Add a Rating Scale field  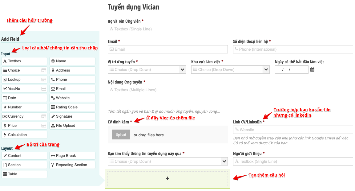(72, 107)
